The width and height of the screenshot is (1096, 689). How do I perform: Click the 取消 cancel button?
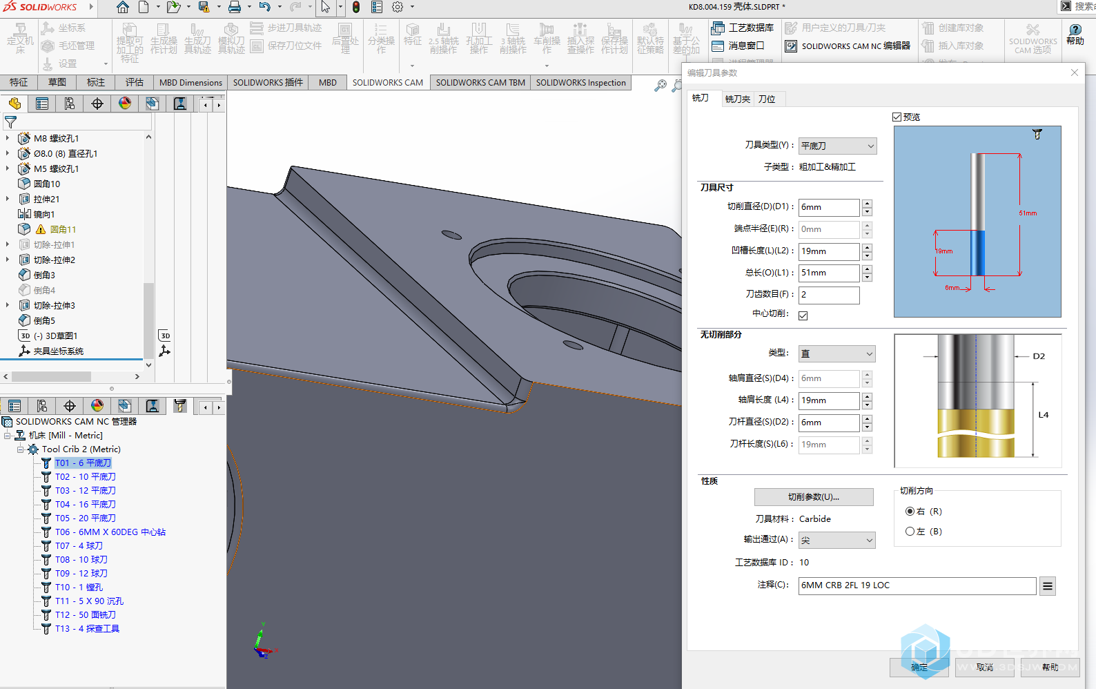click(985, 668)
